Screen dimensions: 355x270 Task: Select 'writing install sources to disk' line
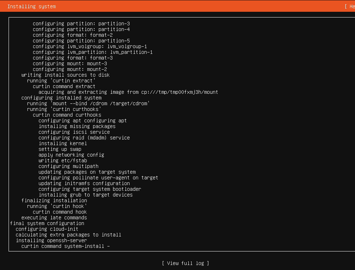click(65, 75)
